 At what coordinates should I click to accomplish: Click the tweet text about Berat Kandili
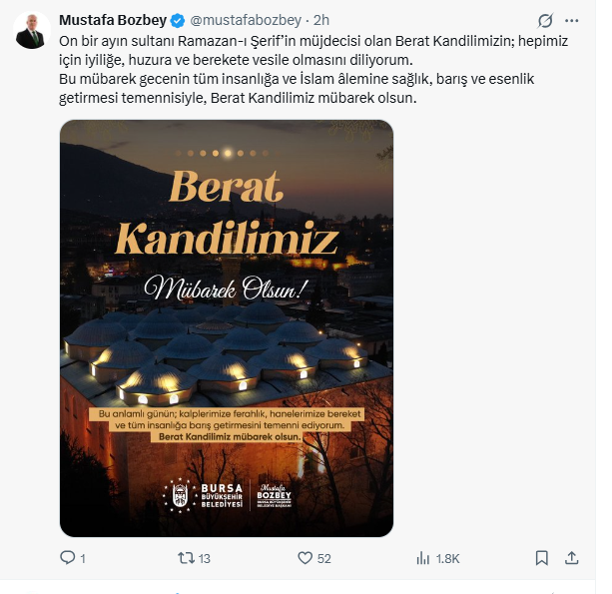pyautogui.click(x=300, y=70)
